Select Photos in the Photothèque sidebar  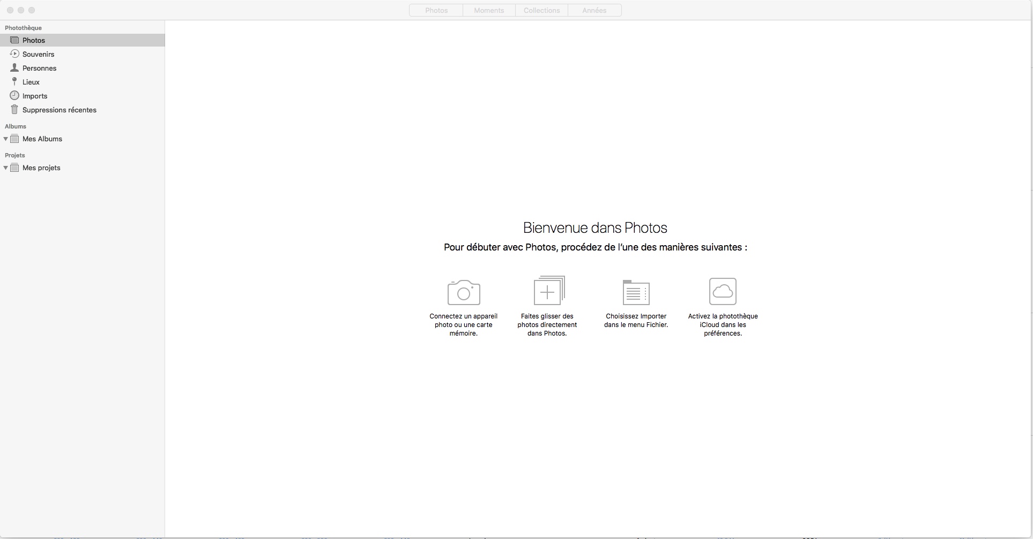point(83,40)
